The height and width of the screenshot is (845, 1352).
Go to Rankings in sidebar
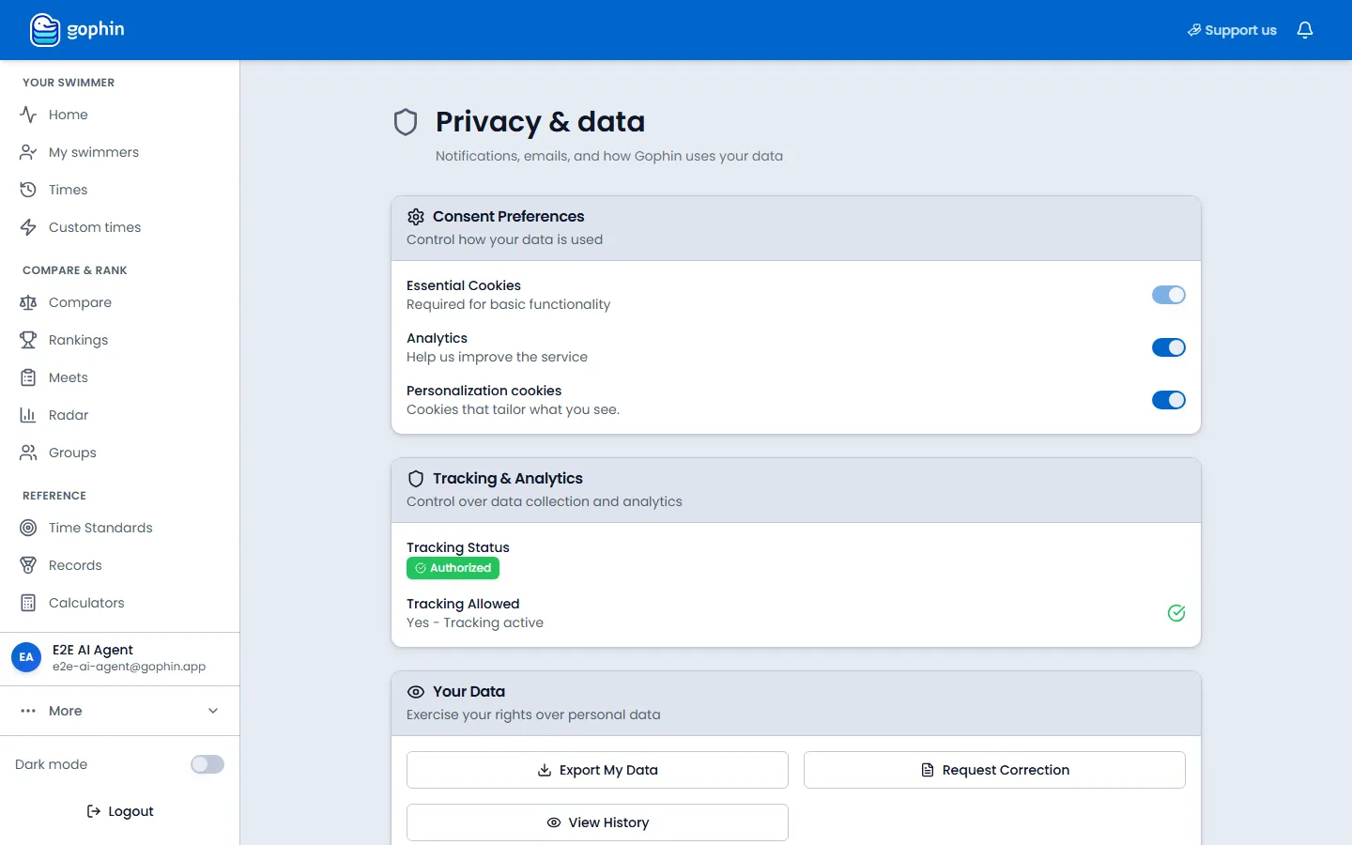pos(120,340)
